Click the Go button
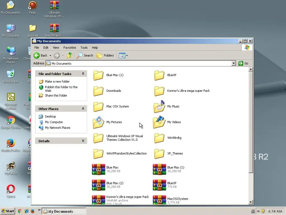286x215 pixels. pyautogui.click(x=243, y=64)
